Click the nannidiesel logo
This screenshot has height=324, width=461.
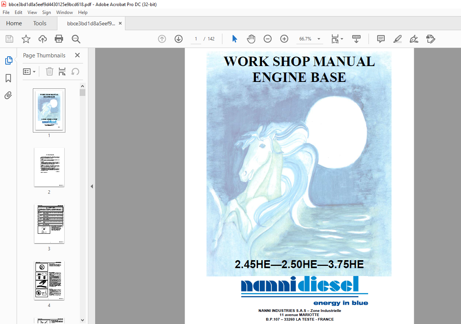300,285
